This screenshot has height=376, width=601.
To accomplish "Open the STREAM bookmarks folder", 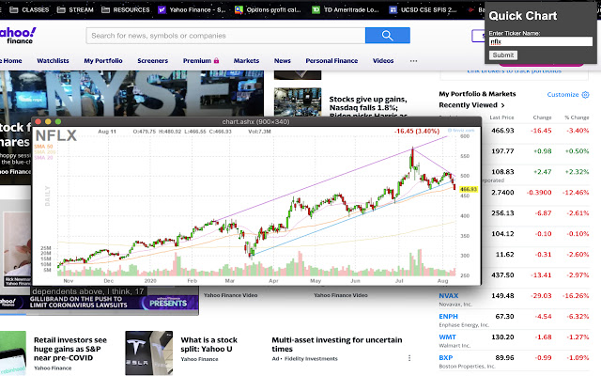I will (75, 10).
